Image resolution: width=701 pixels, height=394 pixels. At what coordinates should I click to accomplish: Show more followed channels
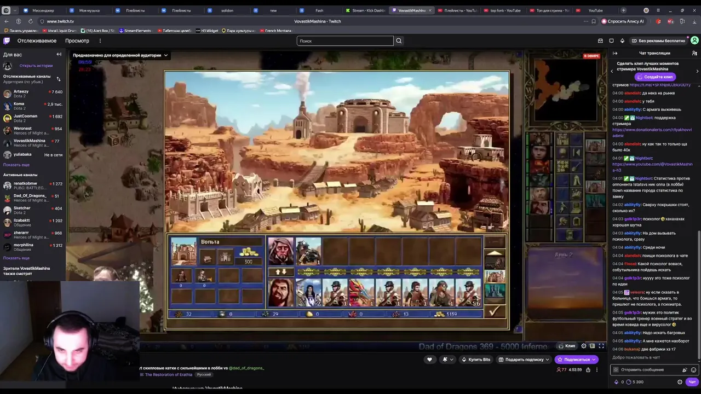[x=16, y=165]
